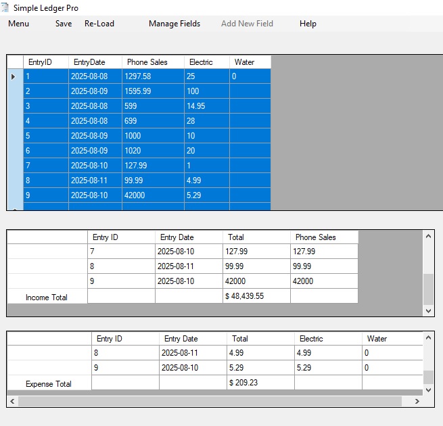Click the Simple Ledger Pro app icon
443x426 pixels.
[x=5, y=7]
